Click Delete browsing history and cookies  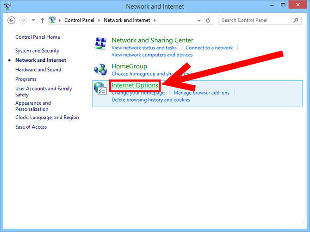pos(151,100)
